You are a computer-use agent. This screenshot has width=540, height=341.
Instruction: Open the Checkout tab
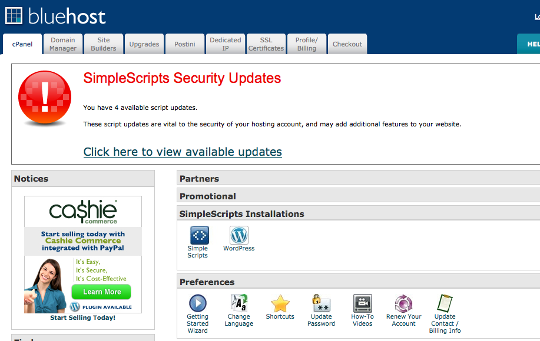point(347,44)
